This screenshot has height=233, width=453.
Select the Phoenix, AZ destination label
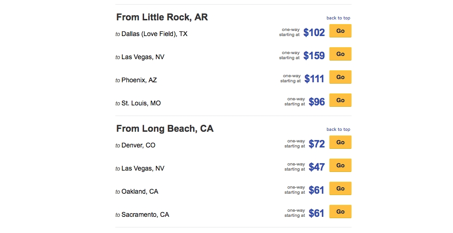pyautogui.click(x=139, y=80)
